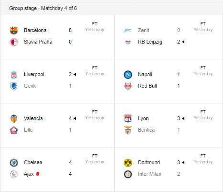This screenshot has height=192, width=223.
Task: Click the Group stage Matchday 4 header
Action: 43,8
